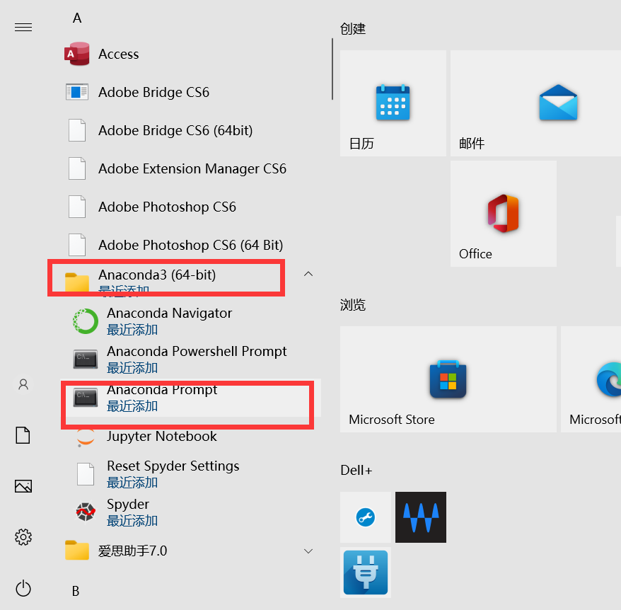Viewport: 621px width, 610px height.
Task: Open the hamburger menu icon
Action: (x=23, y=27)
